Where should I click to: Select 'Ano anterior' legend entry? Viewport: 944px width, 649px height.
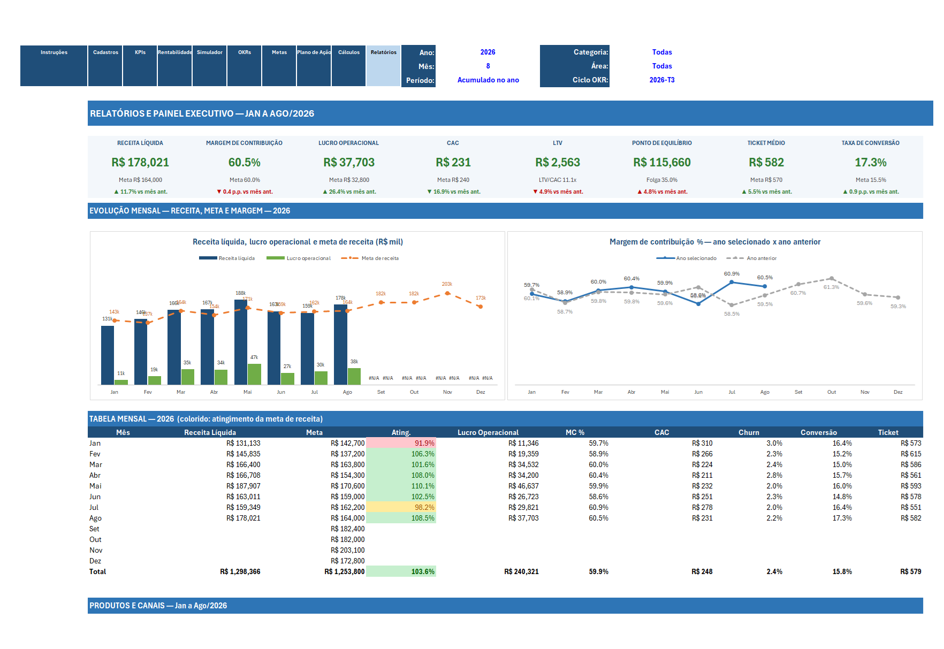[x=752, y=258]
